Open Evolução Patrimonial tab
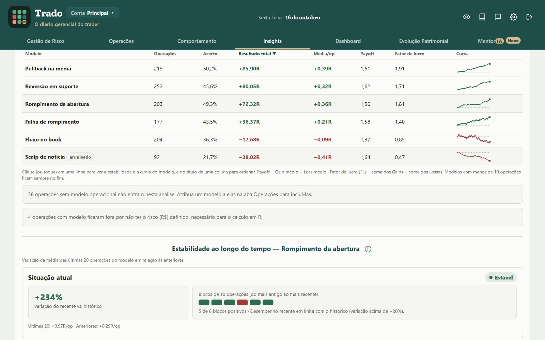545x340 pixels. [x=424, y=41]
